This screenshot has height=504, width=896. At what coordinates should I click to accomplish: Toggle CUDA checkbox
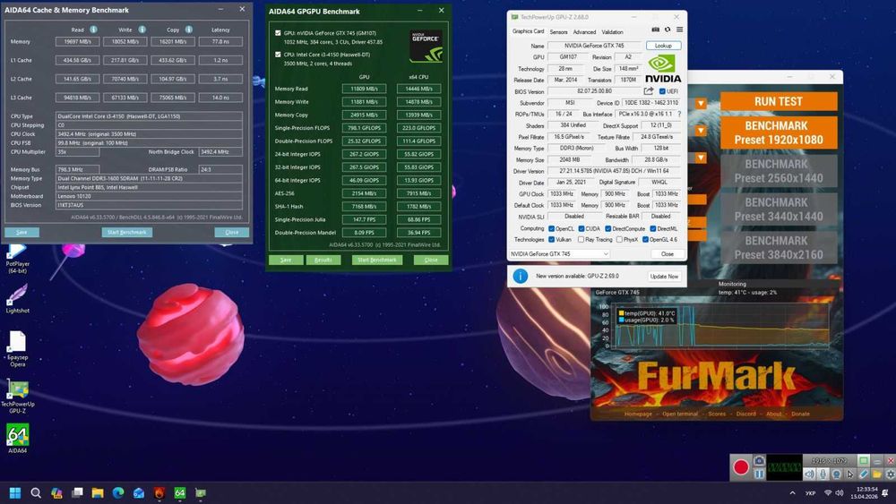click(x=582, y=228)
